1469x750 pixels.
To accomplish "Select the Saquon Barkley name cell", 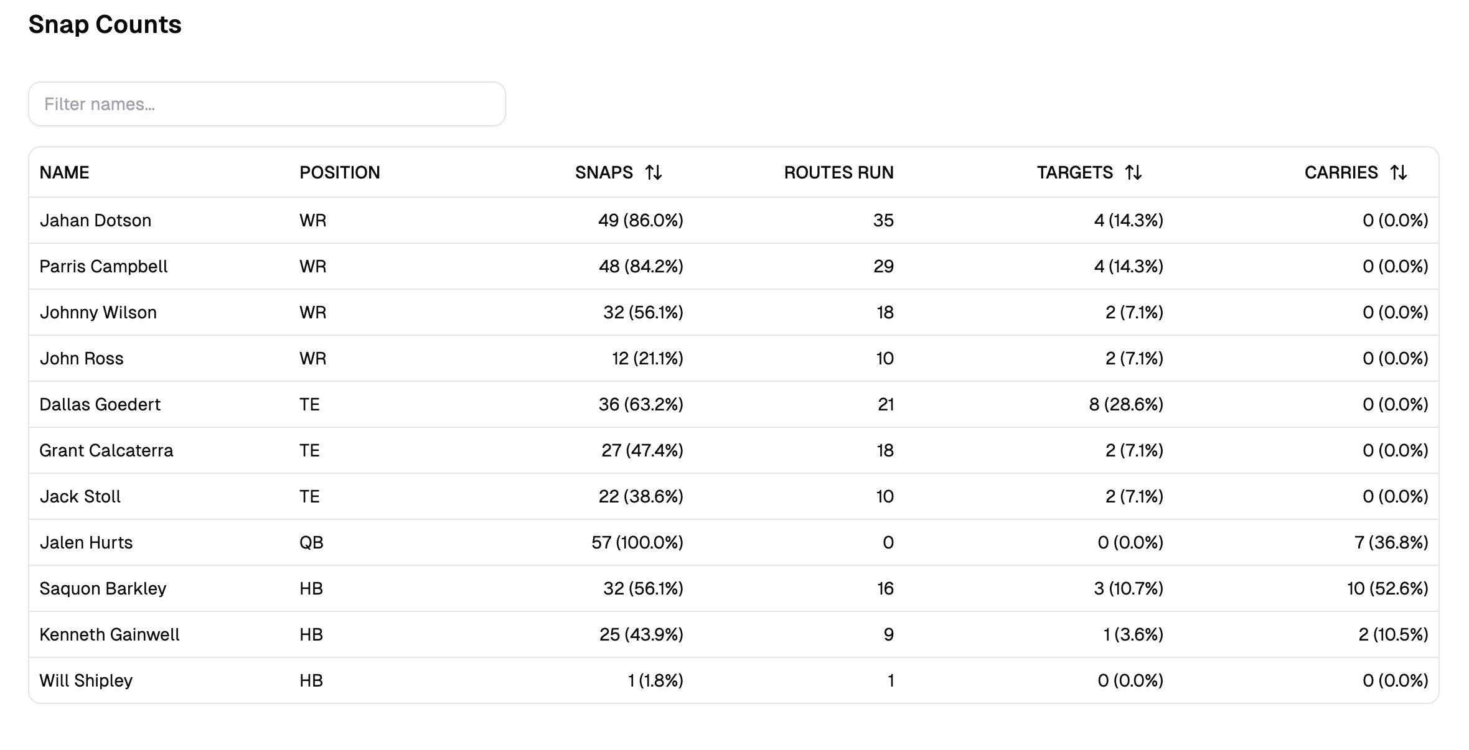I will pos(103,588).
